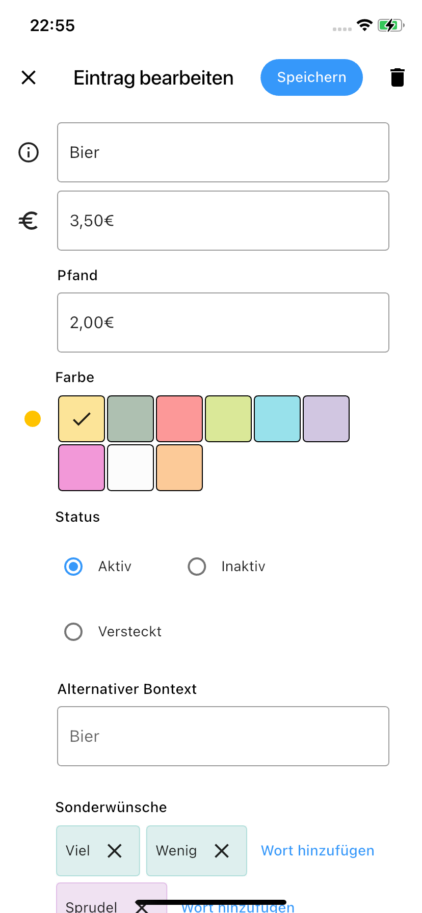Choose the orange color swatch
Viewport: 422px width, 913px height.
(x=179, y=468)
